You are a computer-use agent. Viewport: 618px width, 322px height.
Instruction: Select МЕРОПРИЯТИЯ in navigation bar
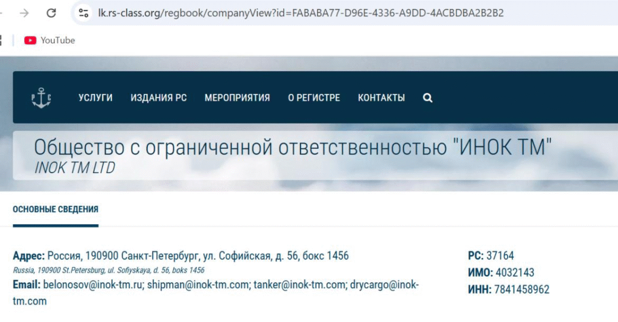point(237,98)
